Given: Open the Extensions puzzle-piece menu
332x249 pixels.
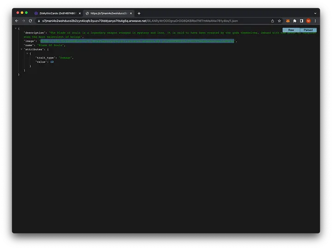Looking at the screenshot, I should tap(295, 21).
